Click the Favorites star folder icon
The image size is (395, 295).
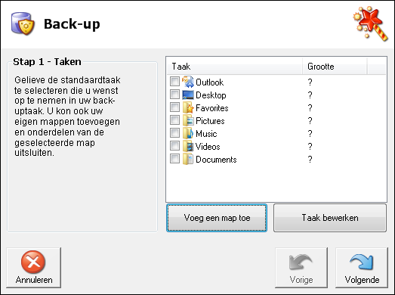(x=188, y=107)
